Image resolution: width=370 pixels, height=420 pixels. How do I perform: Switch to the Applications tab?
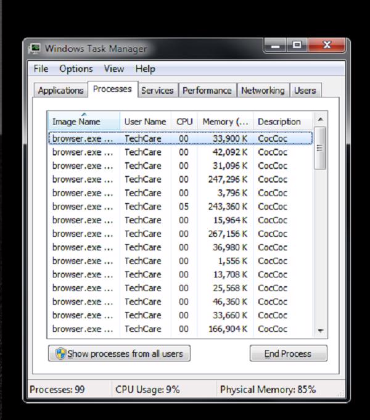(x=61, y=90)
